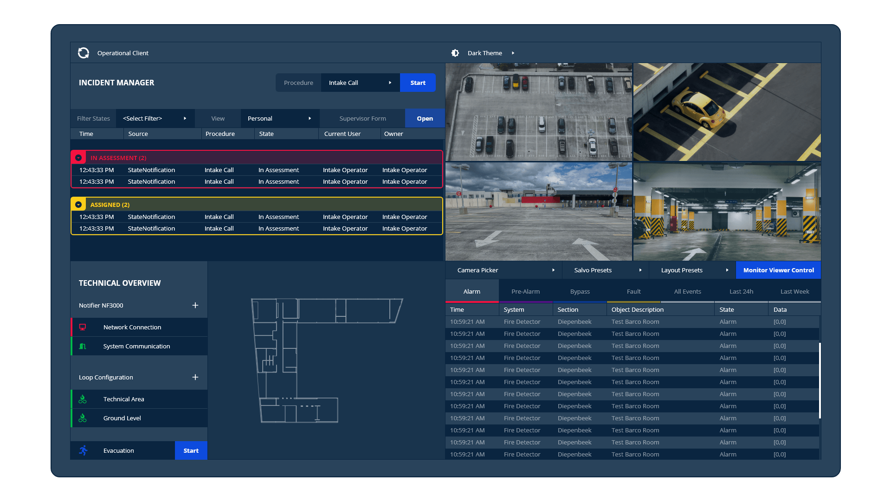Screen dimensions: 891x501
Task: Sort incidents by Current User column
Action: point(349,134)
